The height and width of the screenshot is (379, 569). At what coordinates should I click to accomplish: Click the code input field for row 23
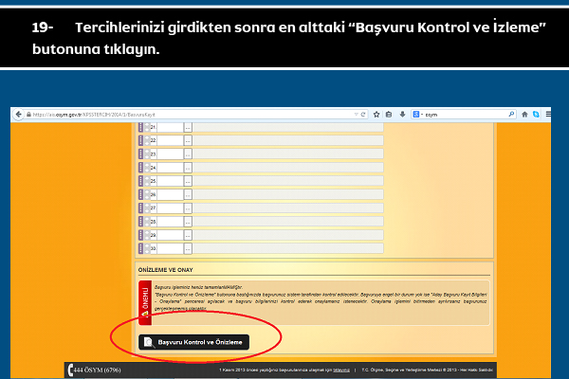pyautogui.click(x=170, y=153)
